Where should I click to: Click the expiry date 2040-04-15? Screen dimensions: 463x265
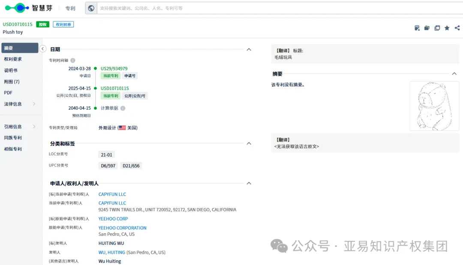point(79,108)
